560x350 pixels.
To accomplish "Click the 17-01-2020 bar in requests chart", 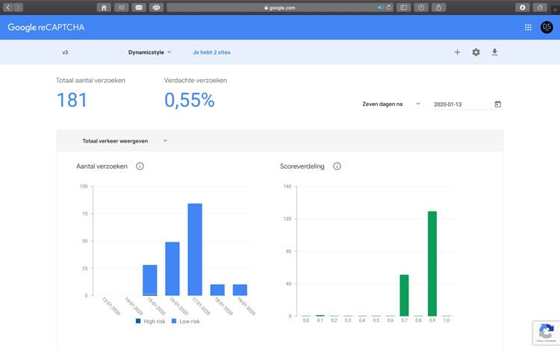I will pos(195,249).
